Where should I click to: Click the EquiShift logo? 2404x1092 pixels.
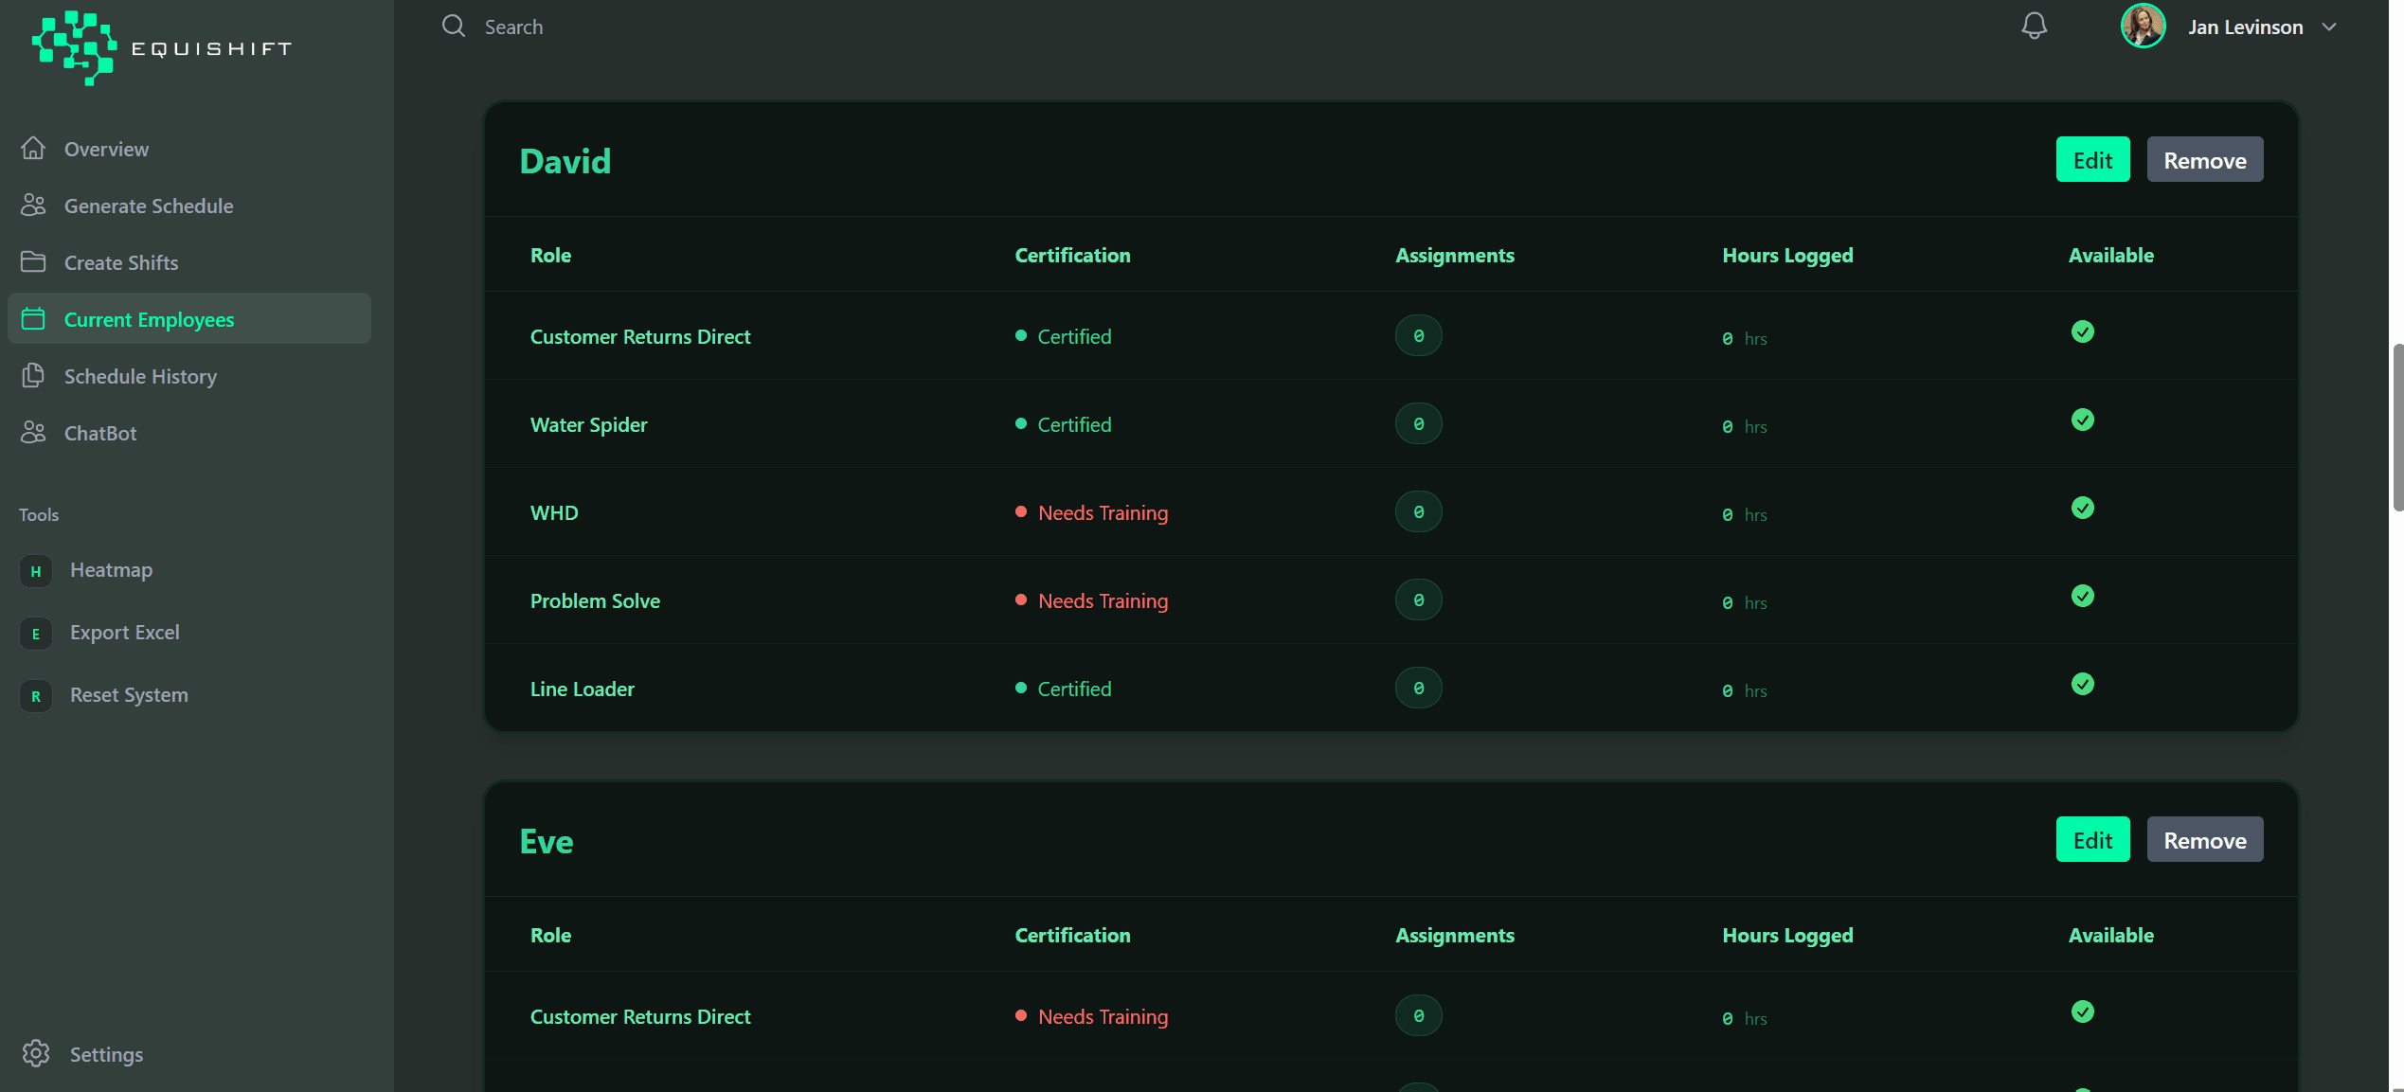(161, 47)
